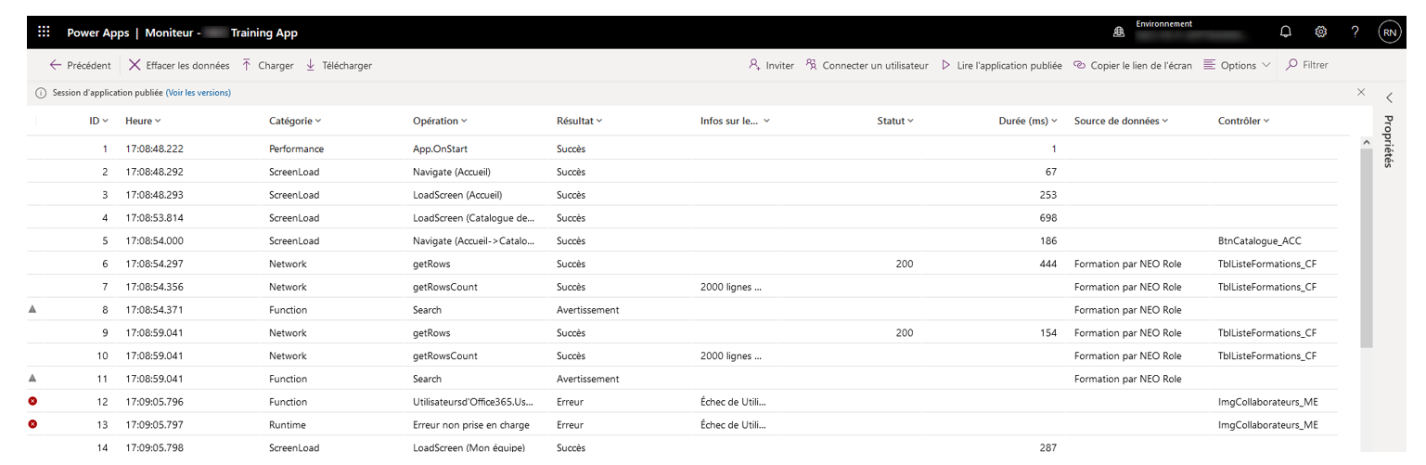Click the red error icon on row 13
This screenshot has height=465, width=1426.
[x=33, y=424]
